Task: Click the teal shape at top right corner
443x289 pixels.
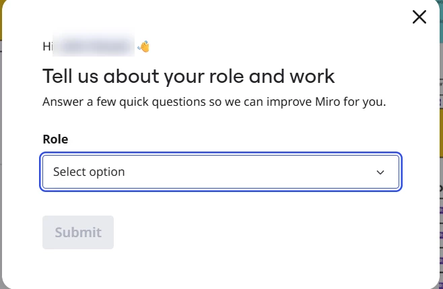Action: coord(441,20)
